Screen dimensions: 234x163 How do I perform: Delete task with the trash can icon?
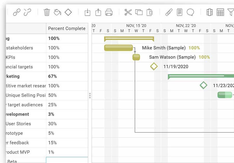pos(47,12)
